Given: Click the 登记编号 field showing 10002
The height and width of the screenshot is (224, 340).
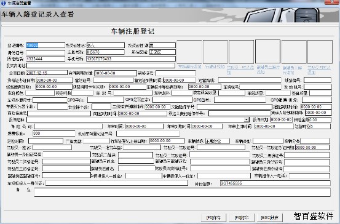Looking at the screenshot, I should point(45,45).
